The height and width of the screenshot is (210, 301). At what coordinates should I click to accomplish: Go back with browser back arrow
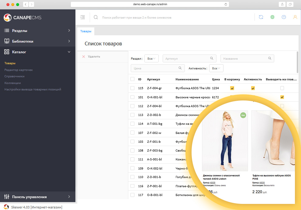(26, 4)
